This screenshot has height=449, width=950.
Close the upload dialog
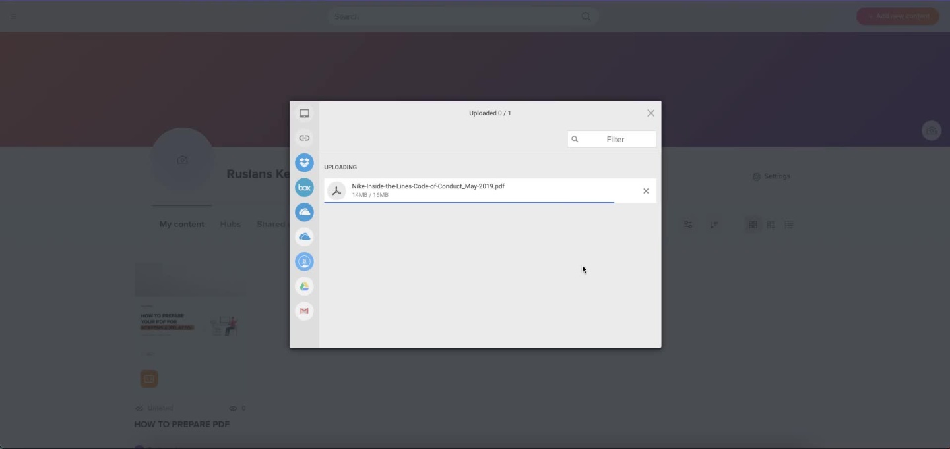650,113
